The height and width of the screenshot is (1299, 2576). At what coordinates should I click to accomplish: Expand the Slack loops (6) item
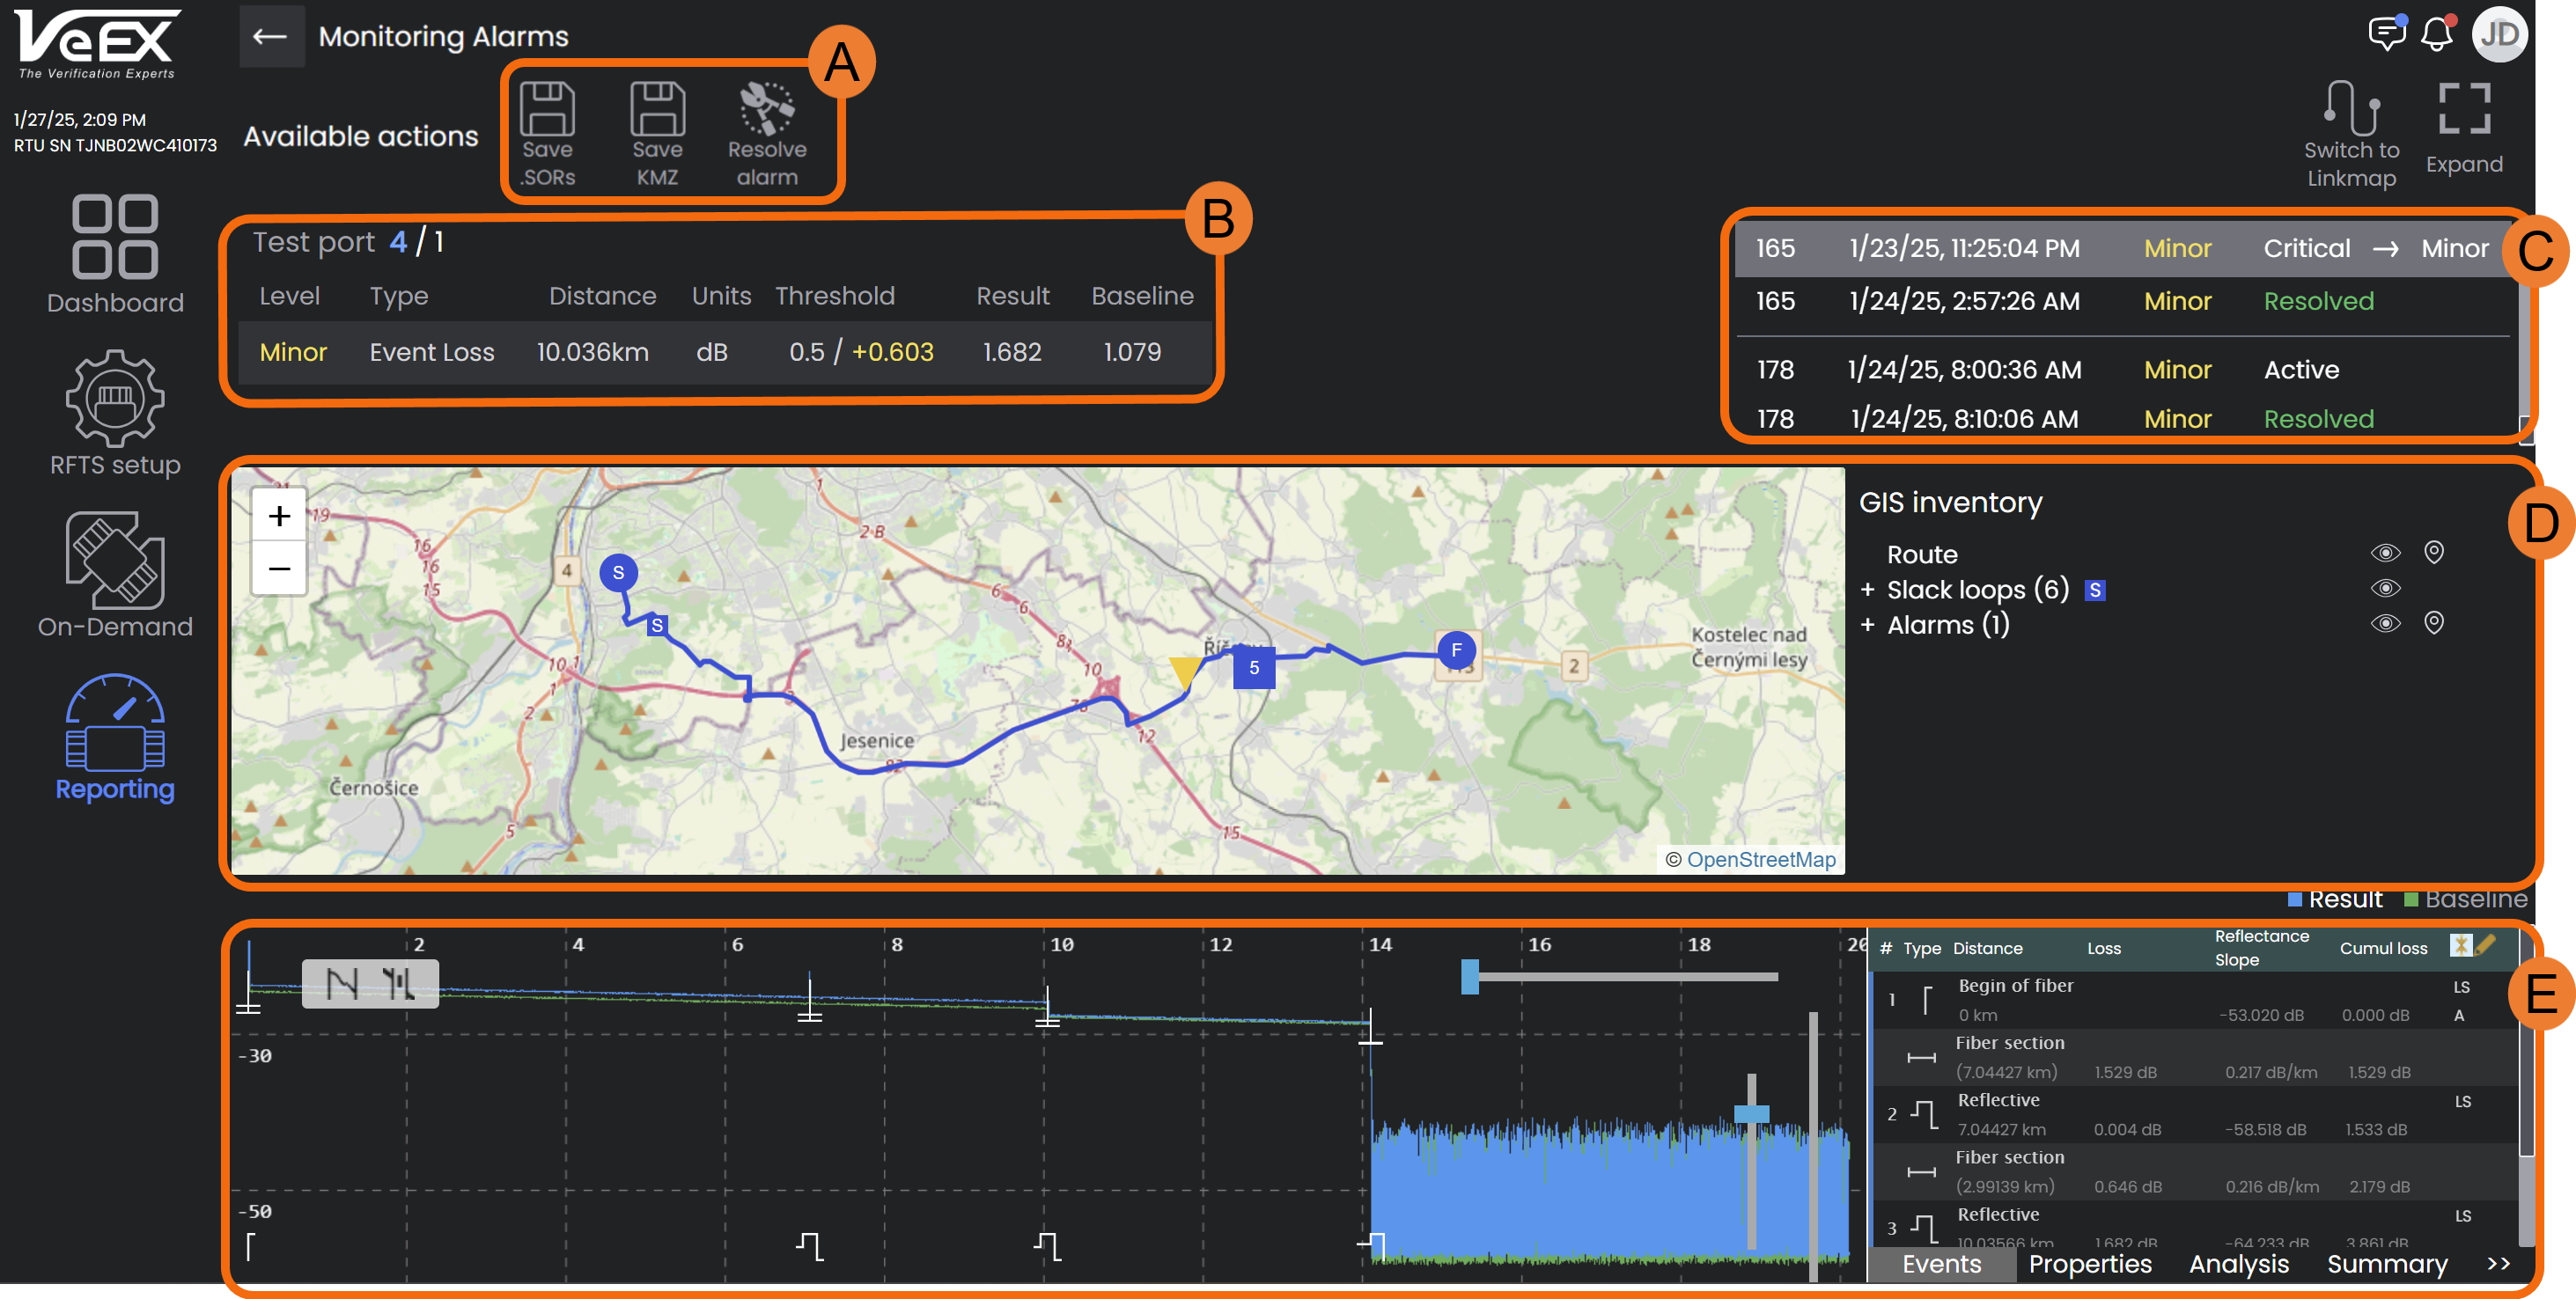(1867, 590)
